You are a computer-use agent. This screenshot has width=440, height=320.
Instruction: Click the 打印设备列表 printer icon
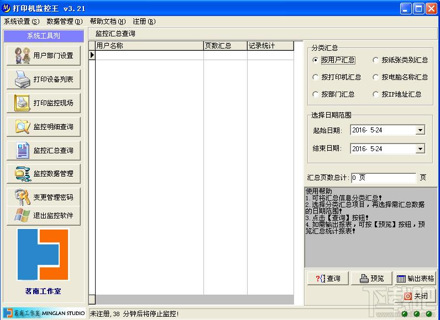23,79
